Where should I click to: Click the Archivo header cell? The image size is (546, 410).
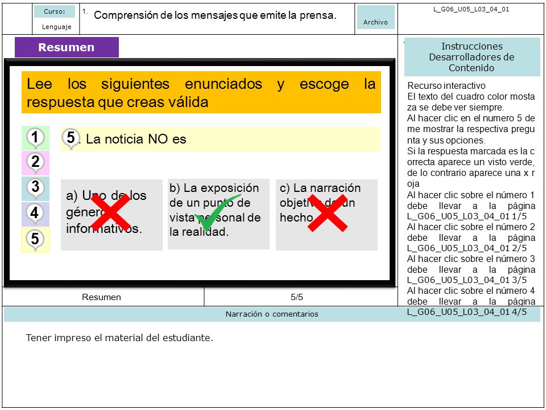coord(376,17)
